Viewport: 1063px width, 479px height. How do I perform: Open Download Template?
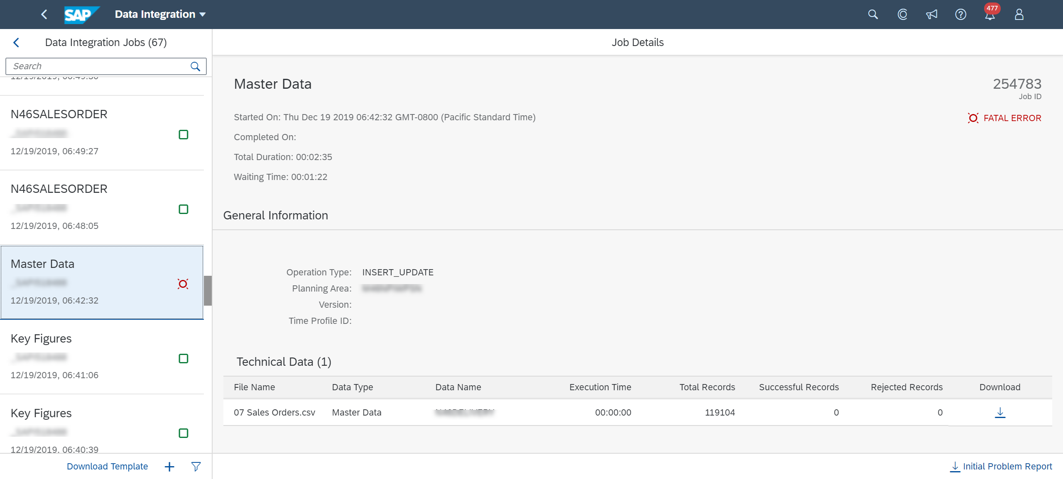pos(107,466)
